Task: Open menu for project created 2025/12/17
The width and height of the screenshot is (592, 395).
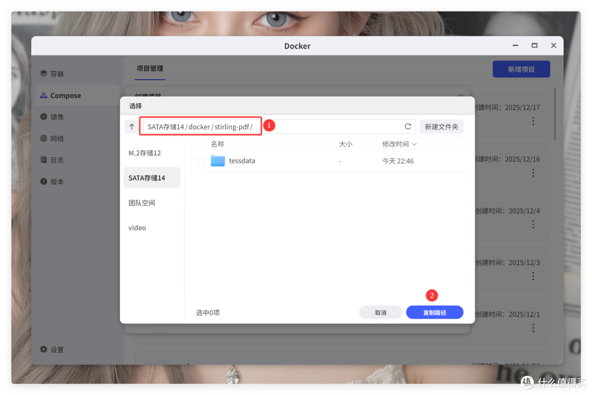Action: coord(533,121)
